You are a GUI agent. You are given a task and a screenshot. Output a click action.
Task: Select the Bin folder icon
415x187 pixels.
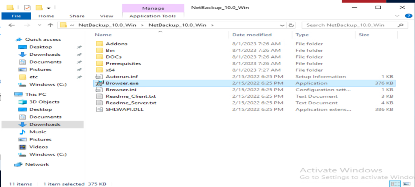pyautogui.click(x=100, y=50)
